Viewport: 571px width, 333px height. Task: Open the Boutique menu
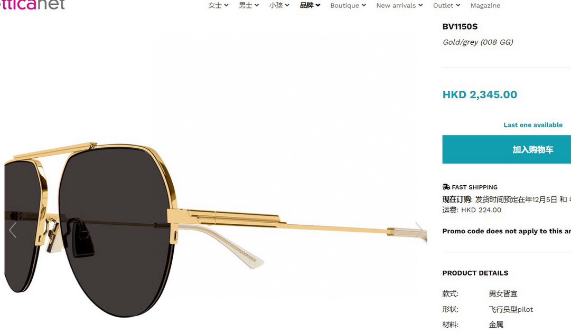tap(348, 5)
